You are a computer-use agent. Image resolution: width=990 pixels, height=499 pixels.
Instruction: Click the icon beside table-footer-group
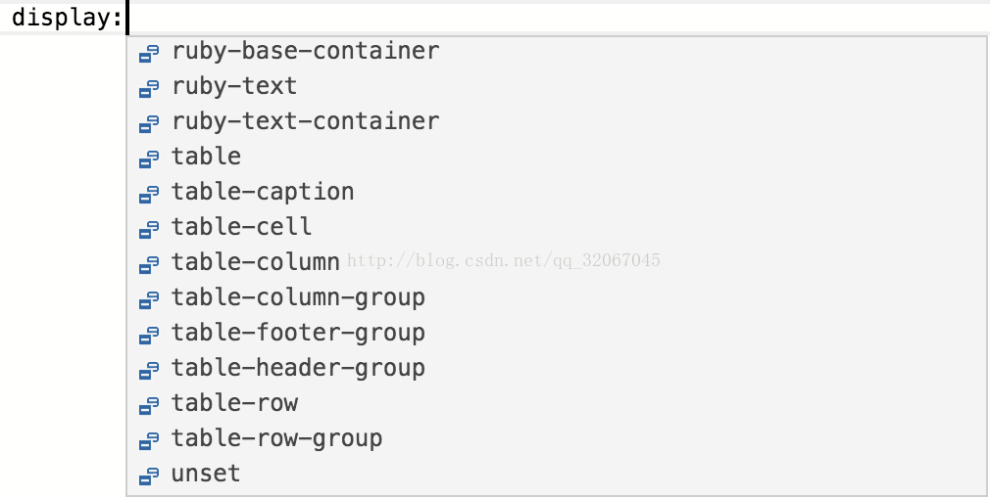click(149, 337)
